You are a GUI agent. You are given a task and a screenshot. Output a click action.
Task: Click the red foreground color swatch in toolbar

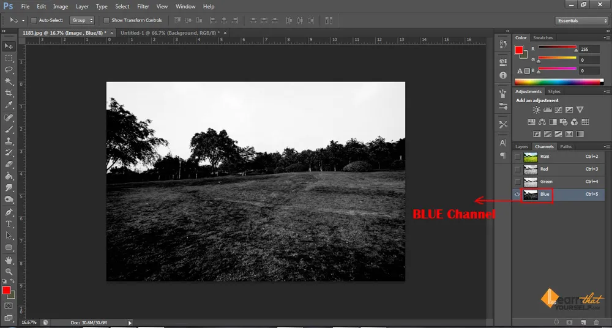(6, 290)
